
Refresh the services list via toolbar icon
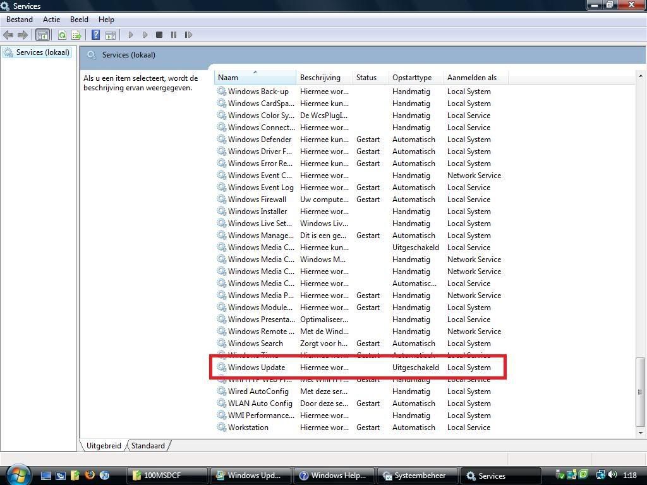[x=62, y=35]
